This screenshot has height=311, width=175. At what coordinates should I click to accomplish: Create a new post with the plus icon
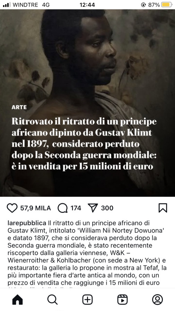tap(87, 300)
